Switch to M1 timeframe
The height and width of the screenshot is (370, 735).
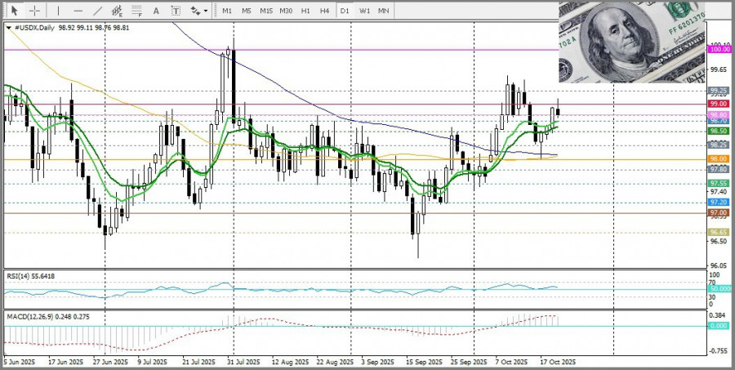[x=227, y=11]
